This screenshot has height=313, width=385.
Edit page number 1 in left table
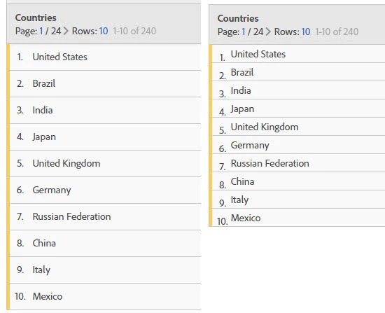[x=41, y=31]
